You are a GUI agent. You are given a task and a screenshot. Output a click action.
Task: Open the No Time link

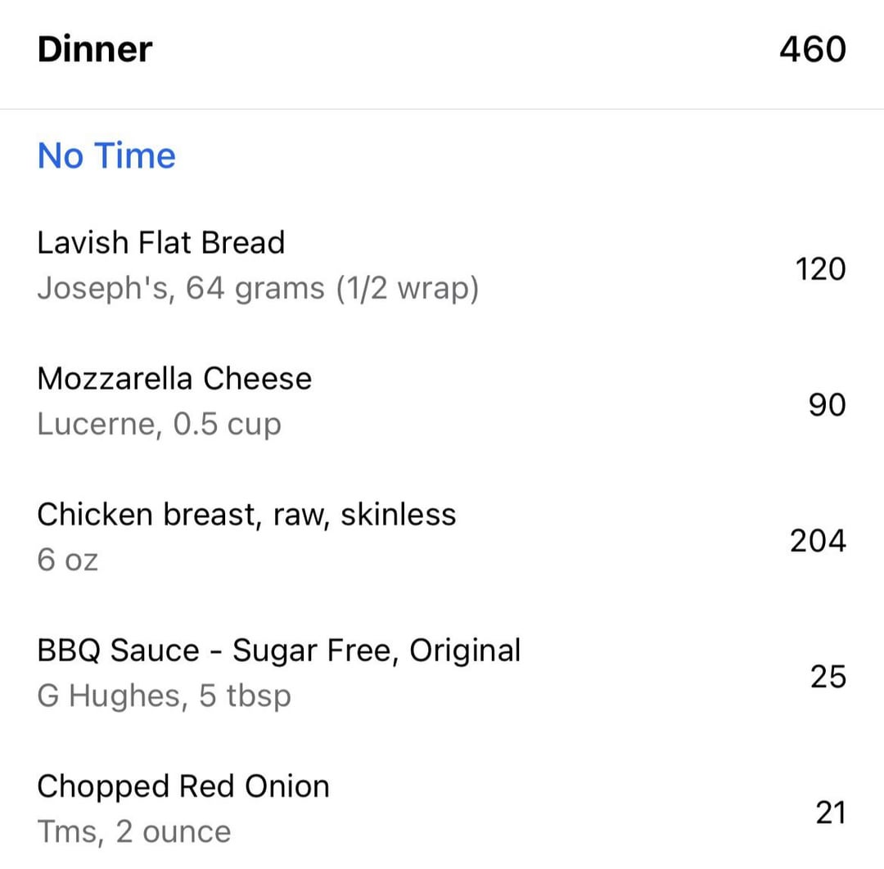pyautogui.click(x=106, y=155)
